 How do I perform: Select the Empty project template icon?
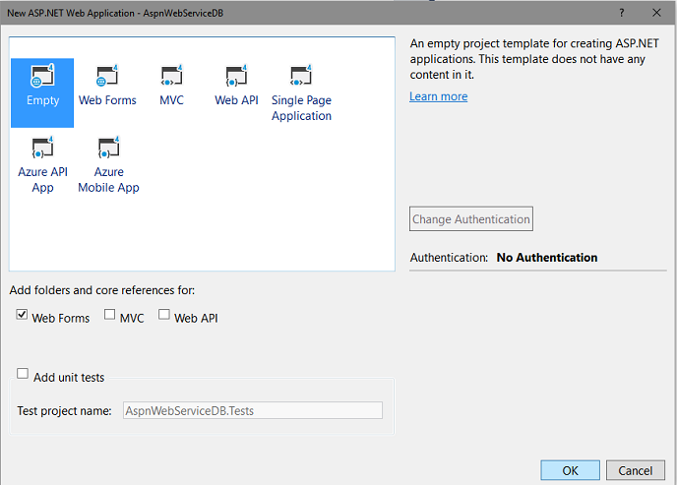[x=42, y=76]
